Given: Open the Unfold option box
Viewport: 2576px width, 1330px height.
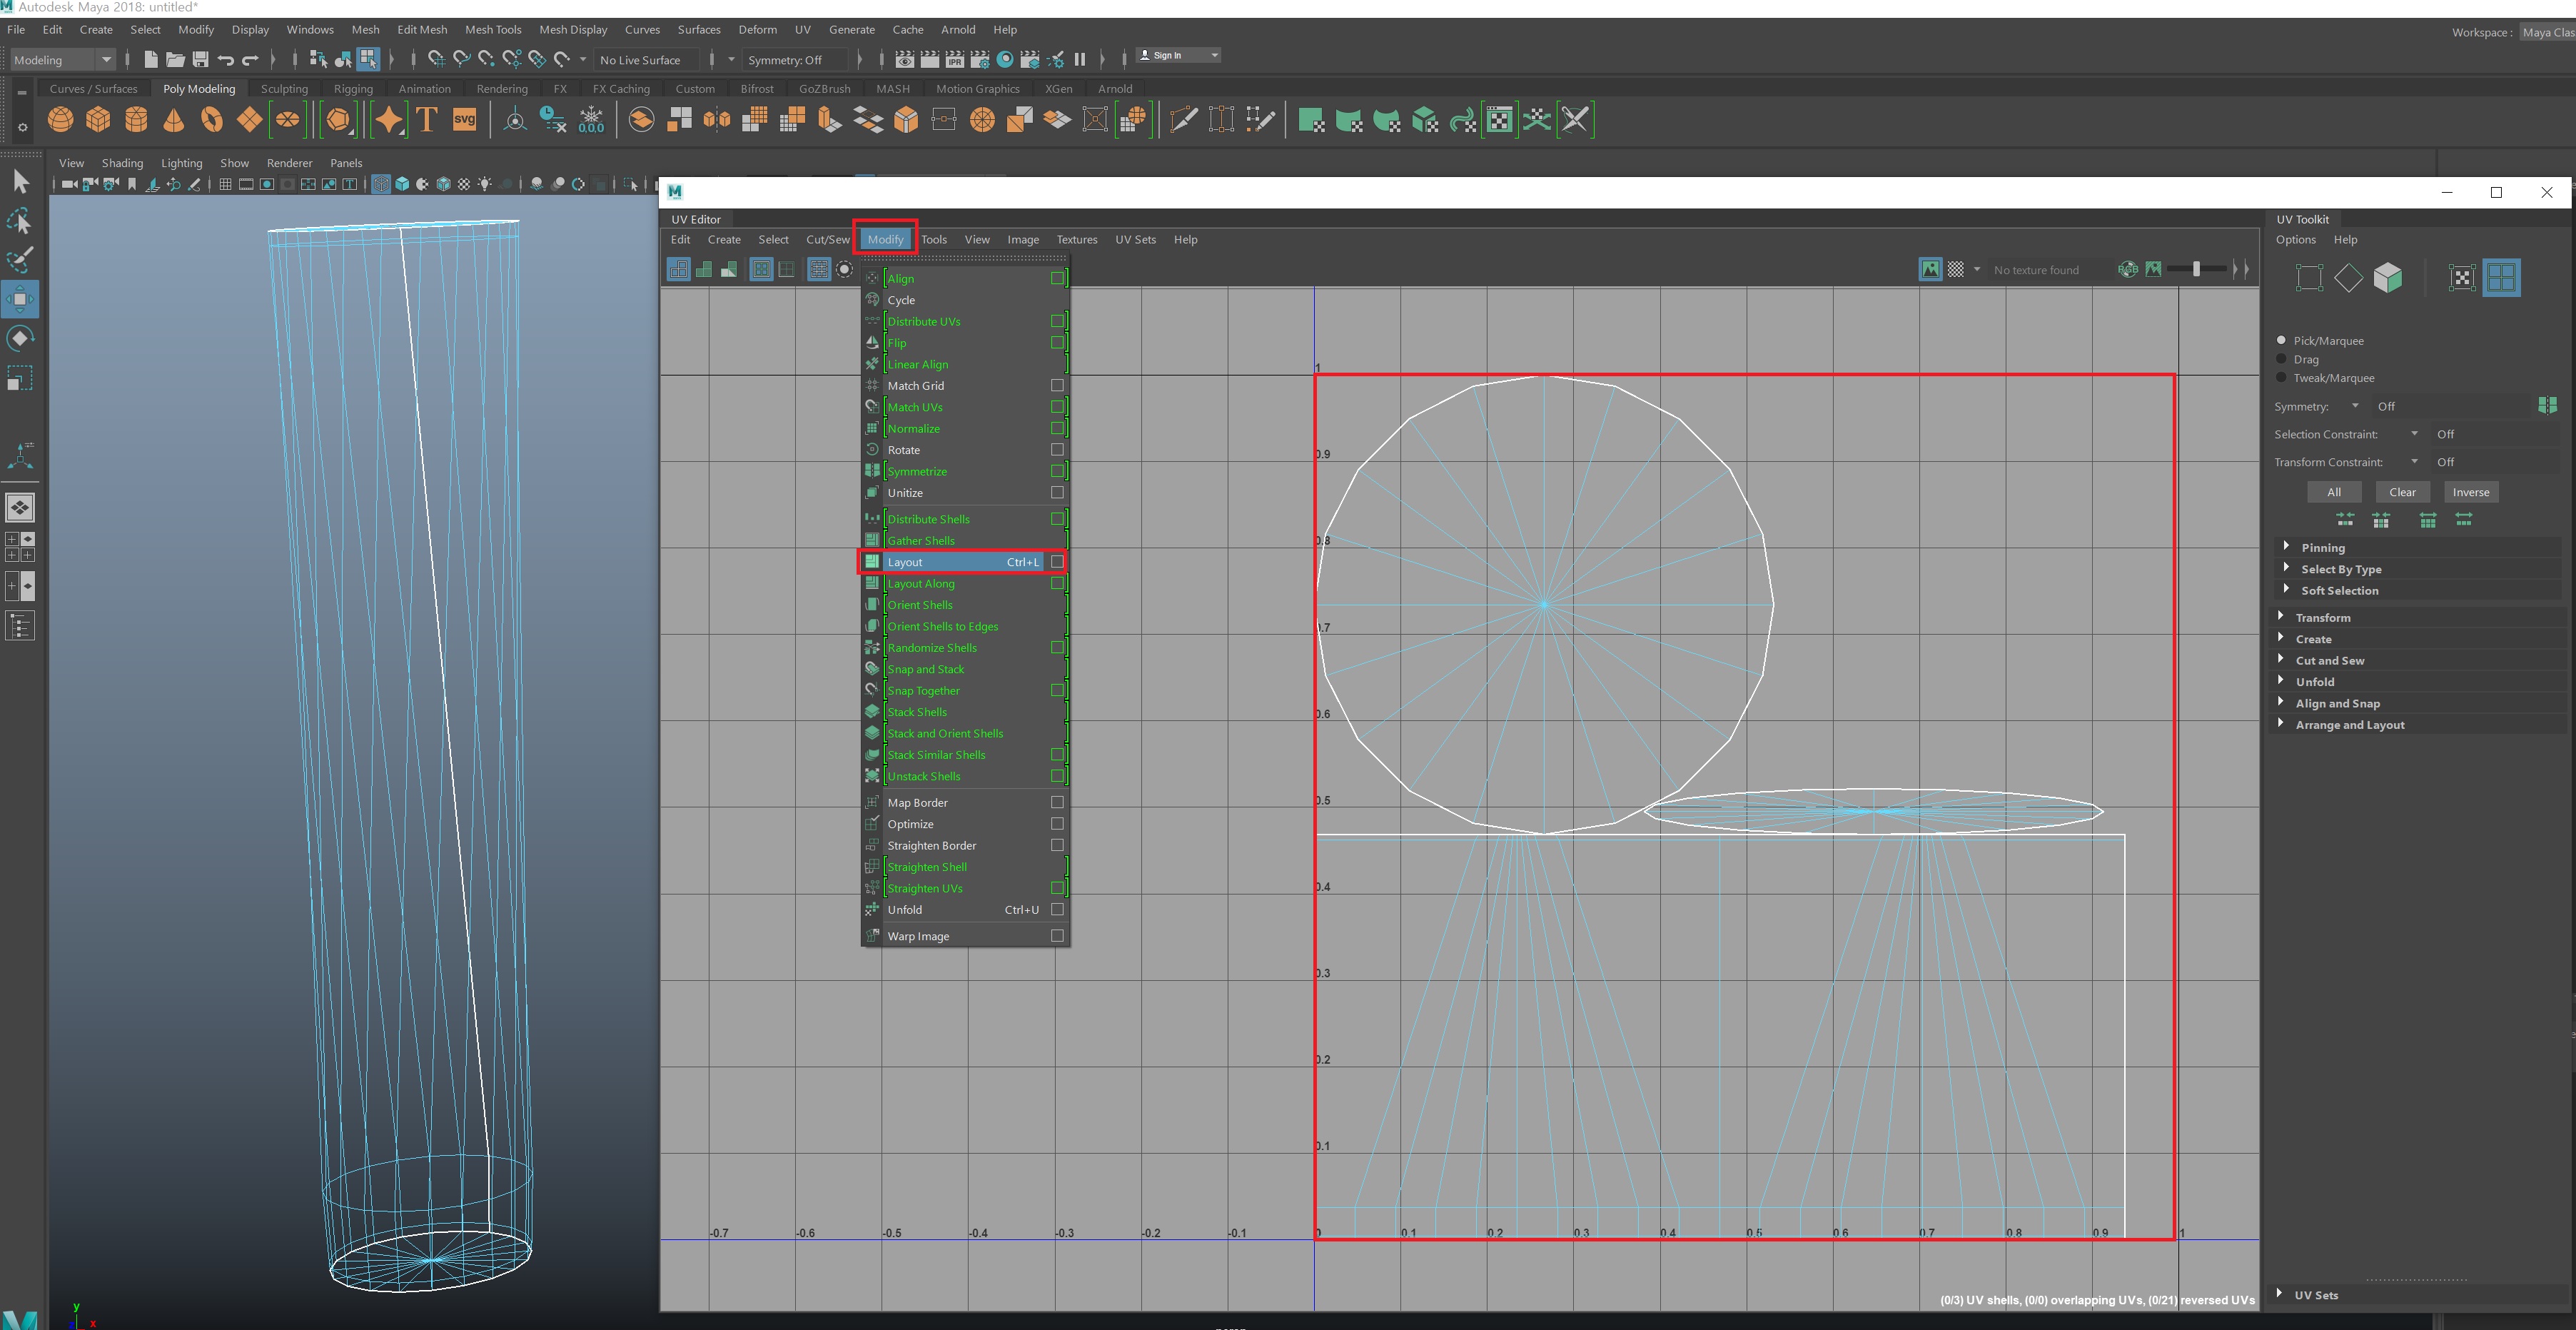Looking at the screenshot, I should 1057,910.
